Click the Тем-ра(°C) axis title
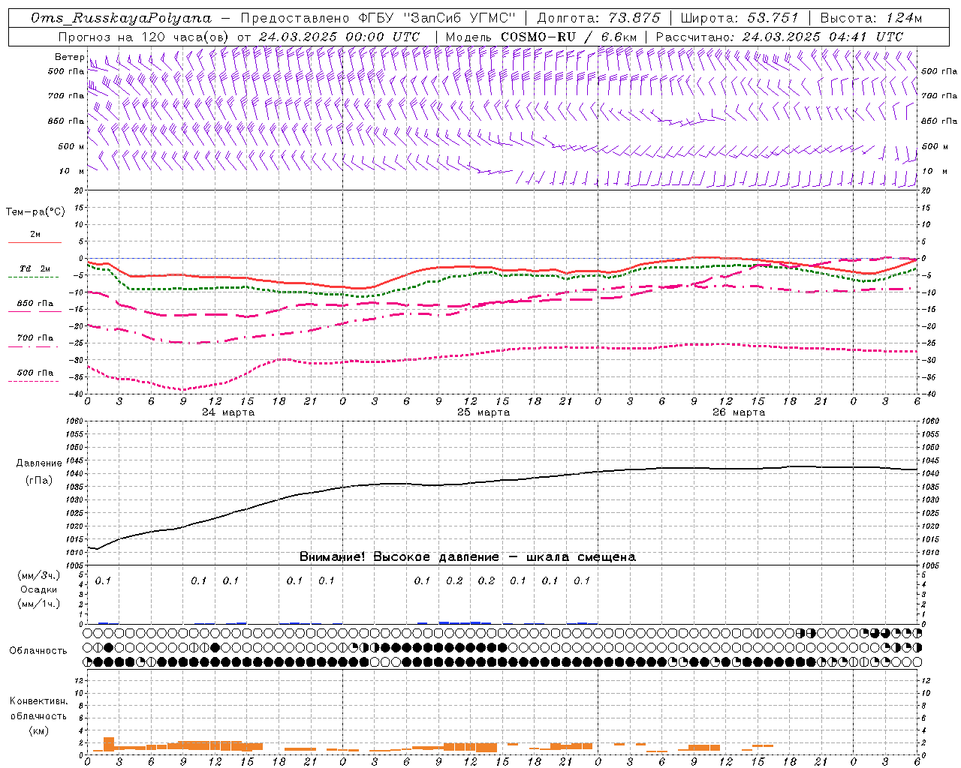This screenshot has height=768, width=961. [35, 212]
